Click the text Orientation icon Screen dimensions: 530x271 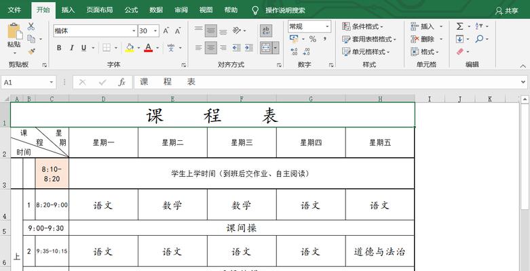236,30
